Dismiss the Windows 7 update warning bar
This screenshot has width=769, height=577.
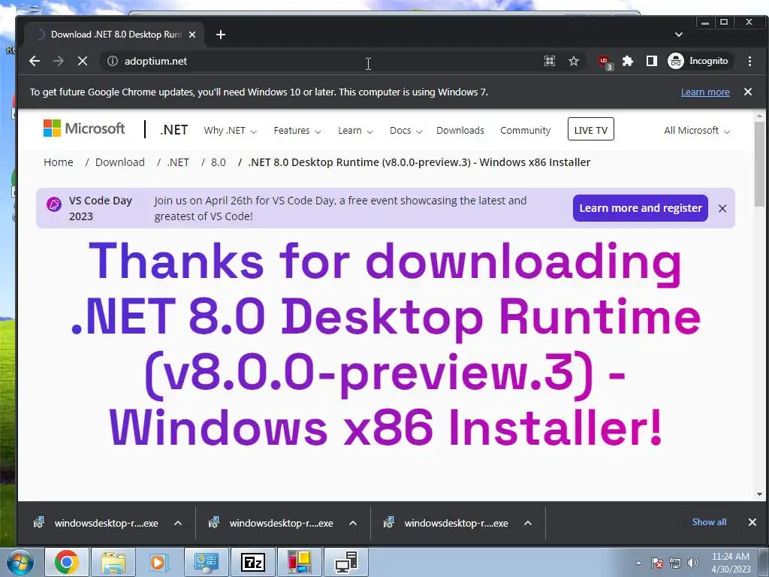click(x=748, y=92)
